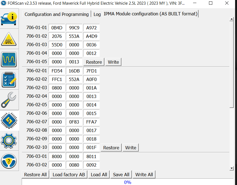Click the vertical scrollbar thumb
The width and height of the screenshot is (237, 185).
click(x=232, y=64)
